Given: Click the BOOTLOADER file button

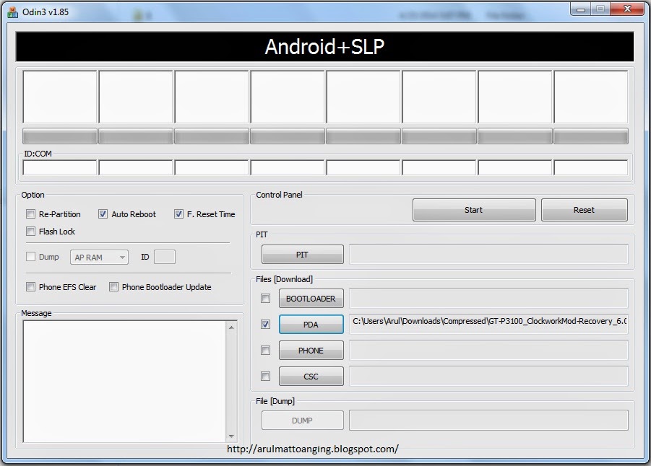Looking at the screenshot, I should [311, 299].
